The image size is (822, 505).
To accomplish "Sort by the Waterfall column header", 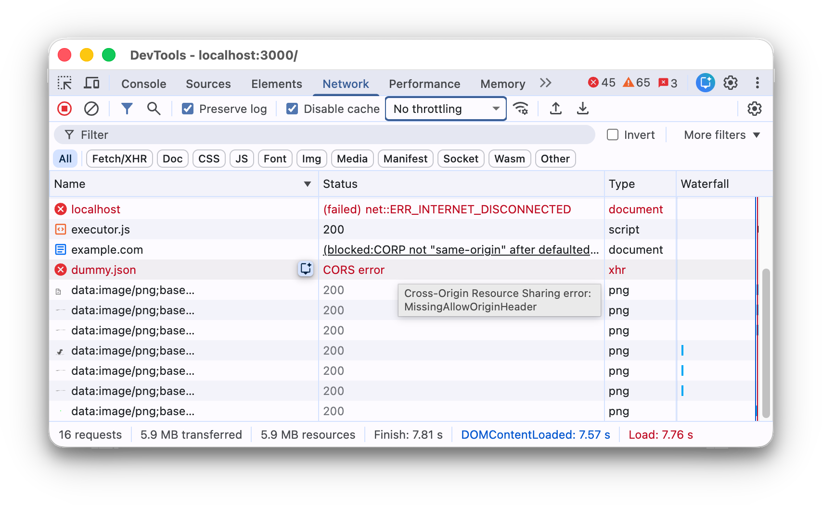I will 724,184.
